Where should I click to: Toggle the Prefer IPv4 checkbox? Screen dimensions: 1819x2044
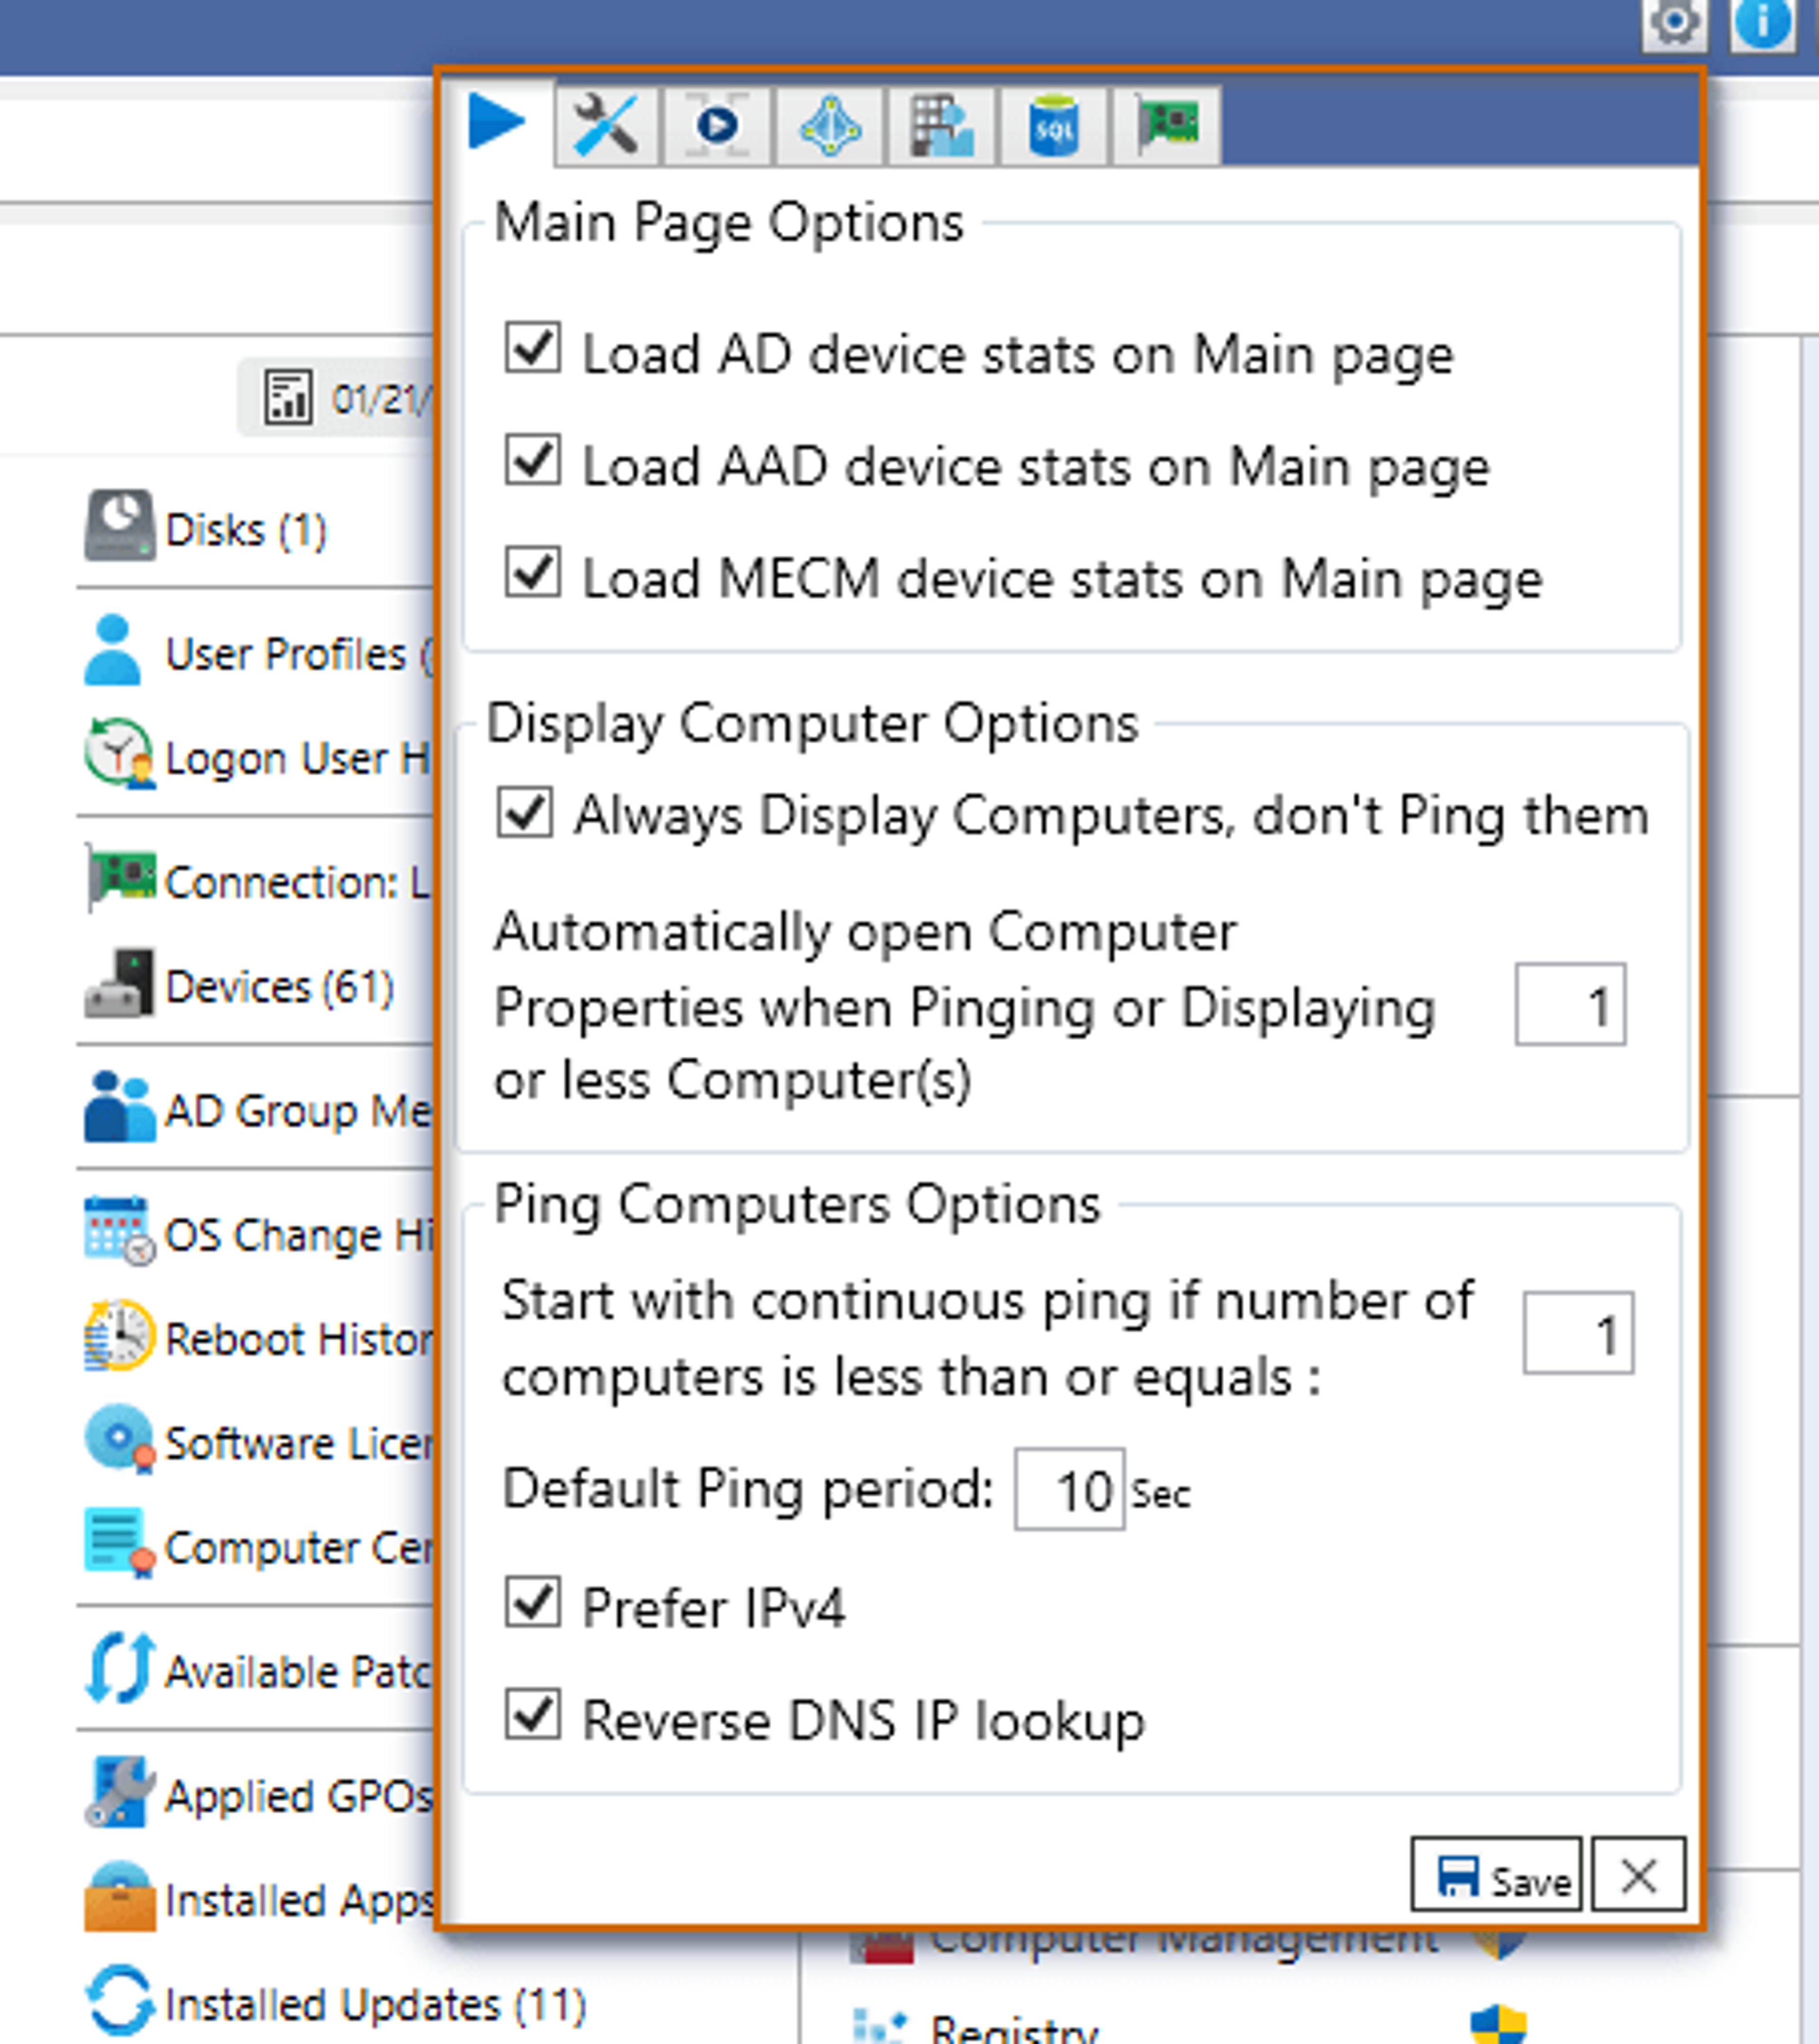[532, 1602]
